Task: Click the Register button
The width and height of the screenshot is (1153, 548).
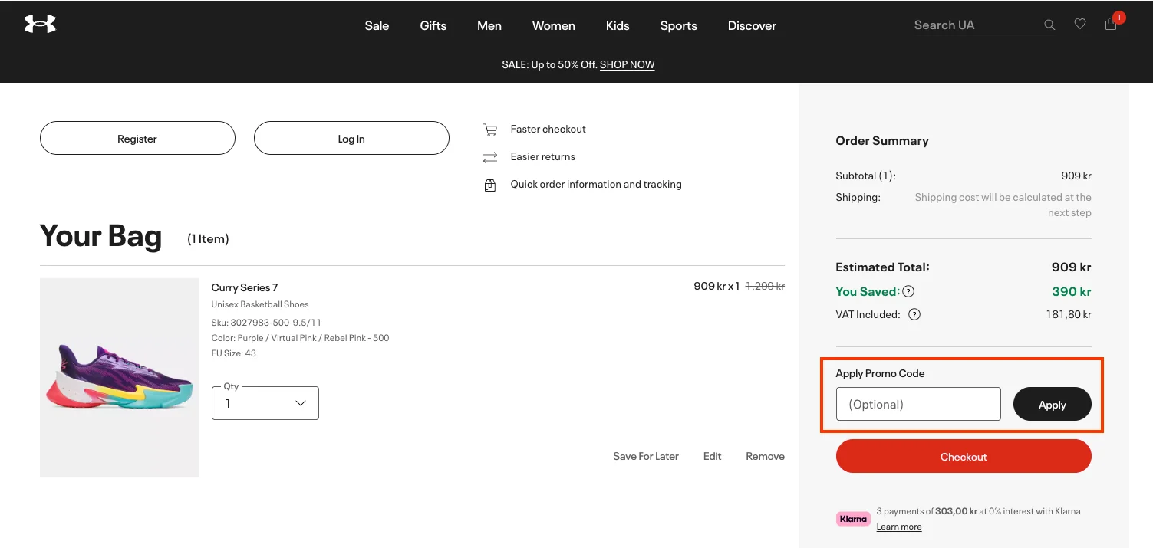Action: coord(137,138)
